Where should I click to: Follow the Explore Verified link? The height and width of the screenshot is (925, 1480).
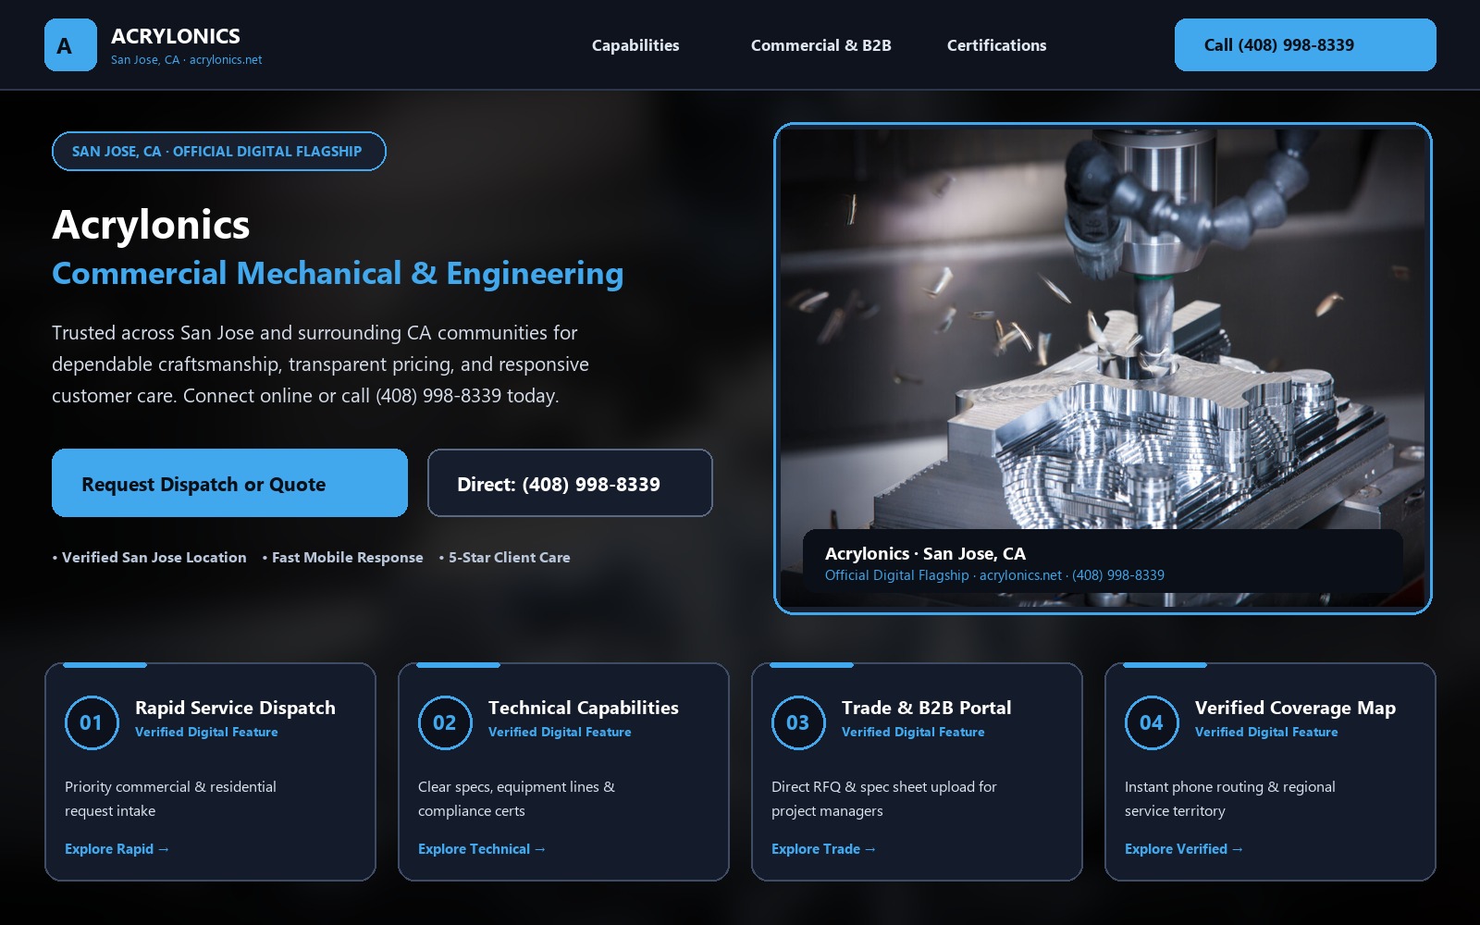1184,849
